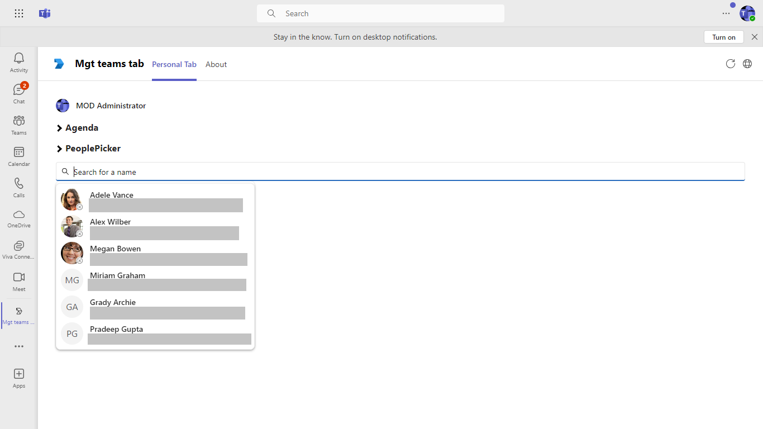Open the Meet app
Image resolution: width=763 pixels, height=429 pixels.
point(19,282)
